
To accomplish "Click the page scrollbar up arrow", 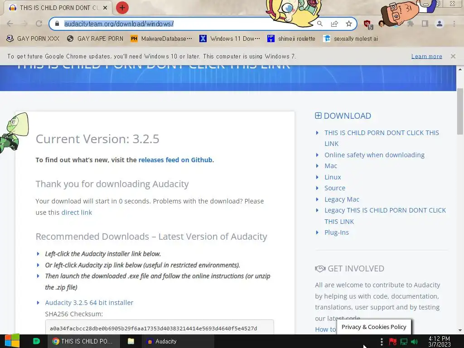I will 460,69.
